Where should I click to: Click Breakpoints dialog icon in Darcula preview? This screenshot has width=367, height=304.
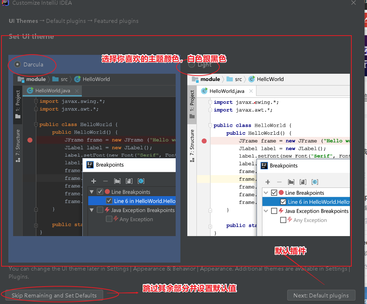point(90,165)
